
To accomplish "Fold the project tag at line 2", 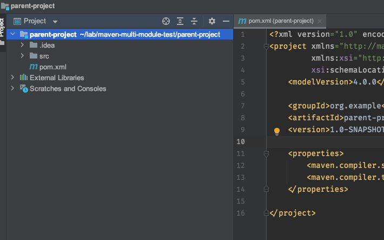I will (266, 47).
